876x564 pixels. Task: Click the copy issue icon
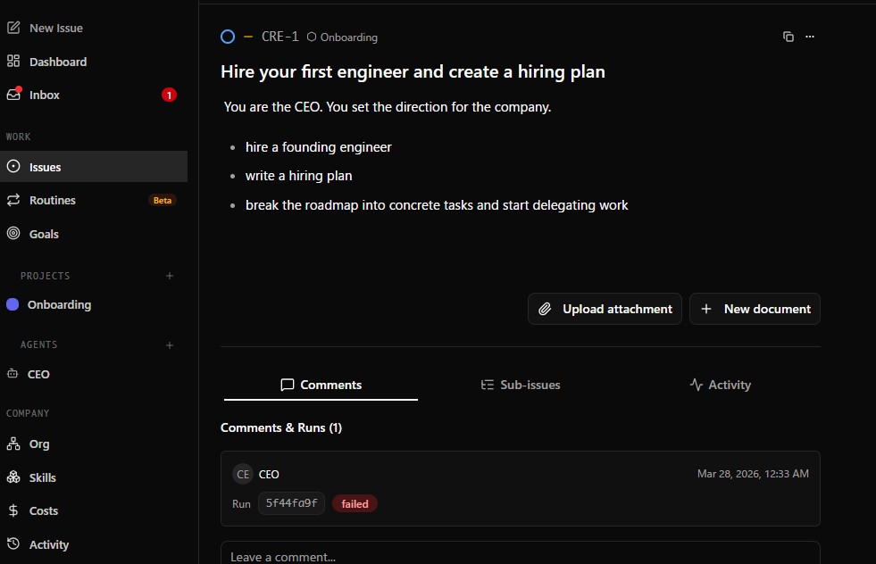788,37
